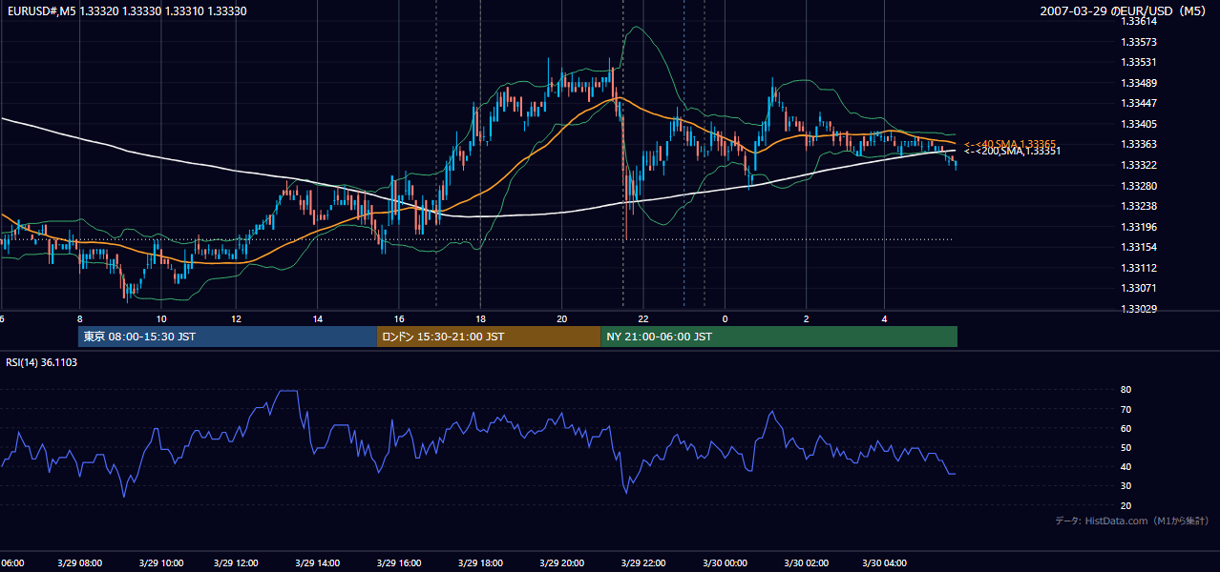This screenshot has height=572, width=1220.
Task: Click the RSI scale value 60
Action: coord(1126,428)
